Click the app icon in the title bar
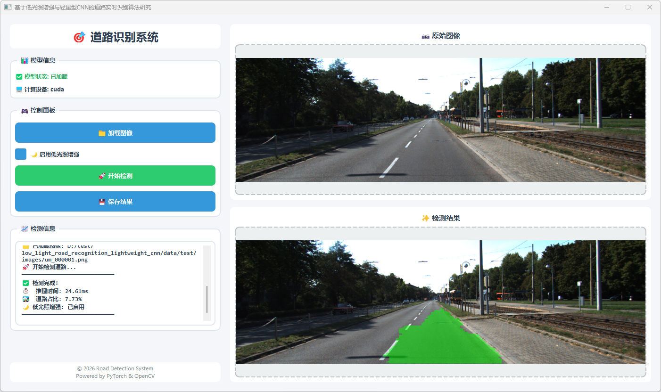The width and height of the screenshot is (661, 392). pyautogui.click(x=8, y=7)
